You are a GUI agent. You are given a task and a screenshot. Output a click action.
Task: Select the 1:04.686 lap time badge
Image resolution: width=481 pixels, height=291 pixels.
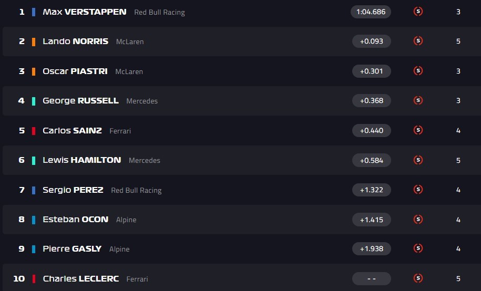[x=371, y=12]
